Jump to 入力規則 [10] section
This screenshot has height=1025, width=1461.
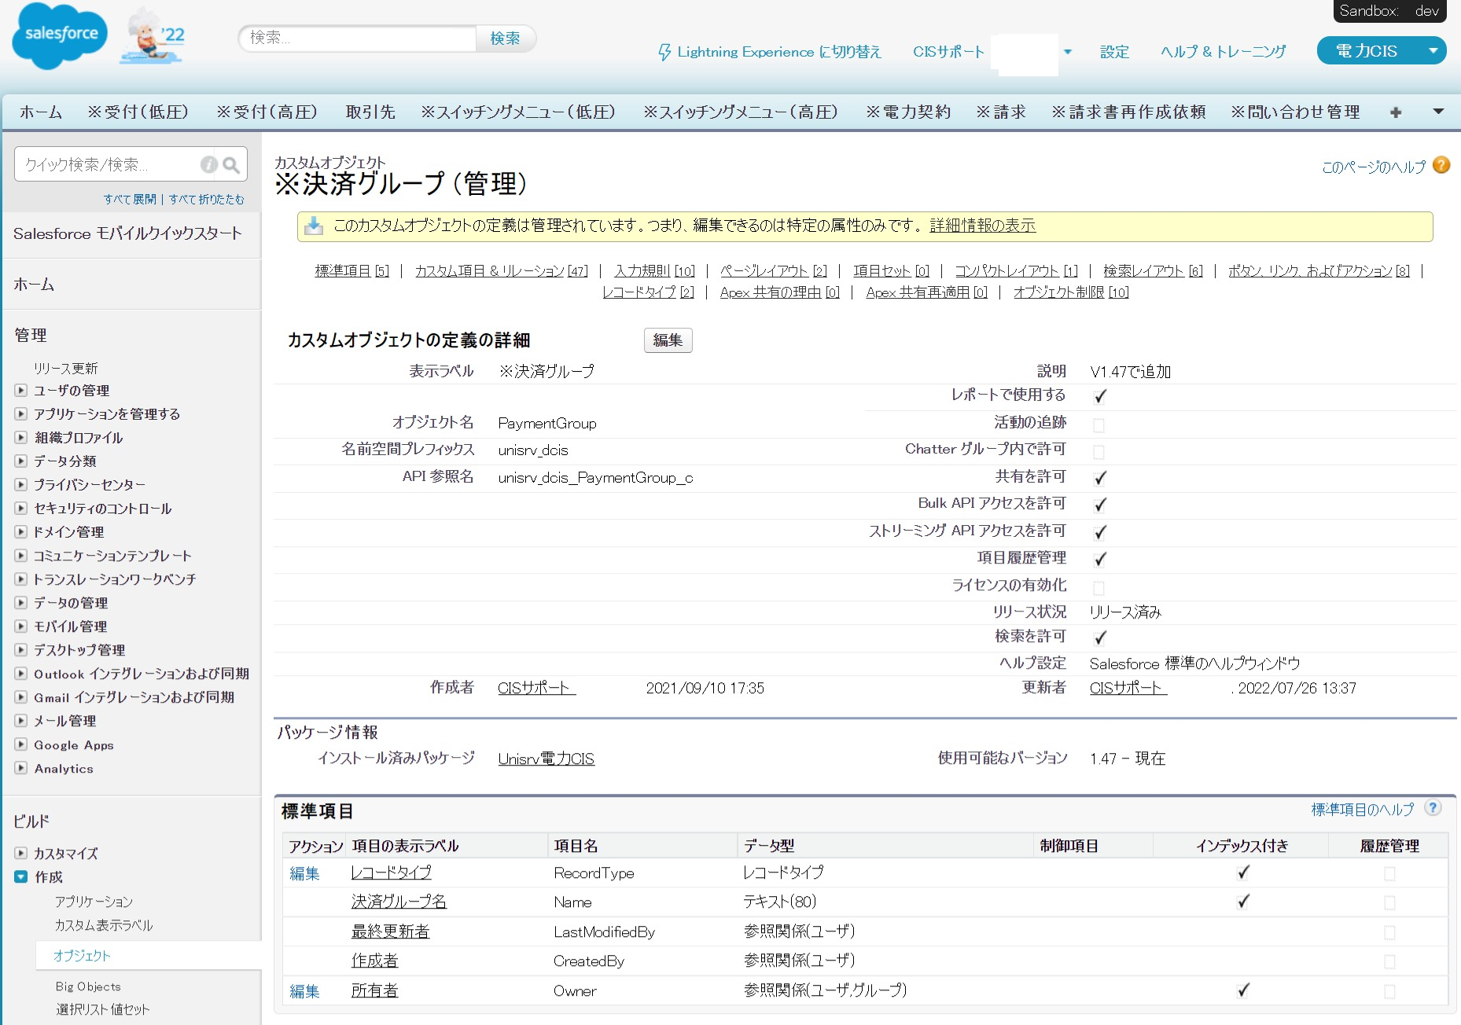(654, 270)
